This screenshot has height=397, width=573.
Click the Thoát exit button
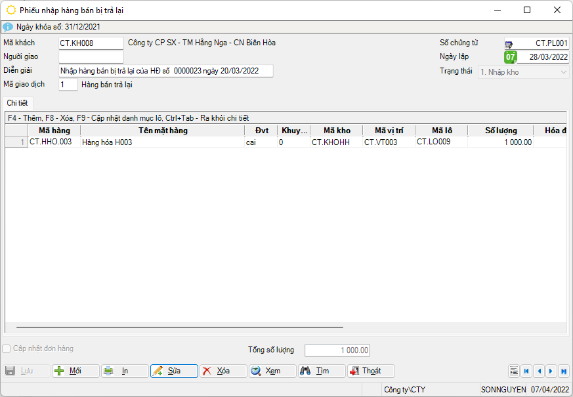371,371
